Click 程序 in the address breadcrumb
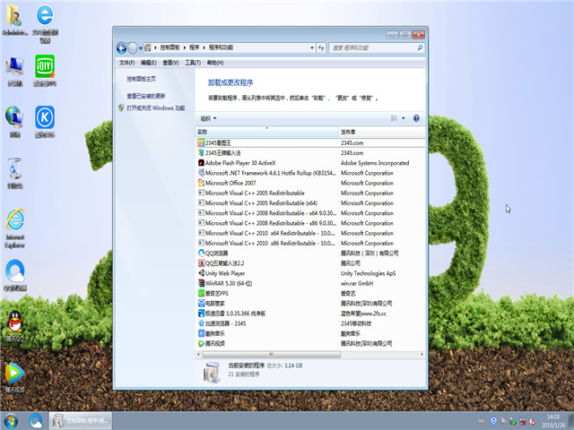The width and height of the screenshot is (574, 430). 195,47
